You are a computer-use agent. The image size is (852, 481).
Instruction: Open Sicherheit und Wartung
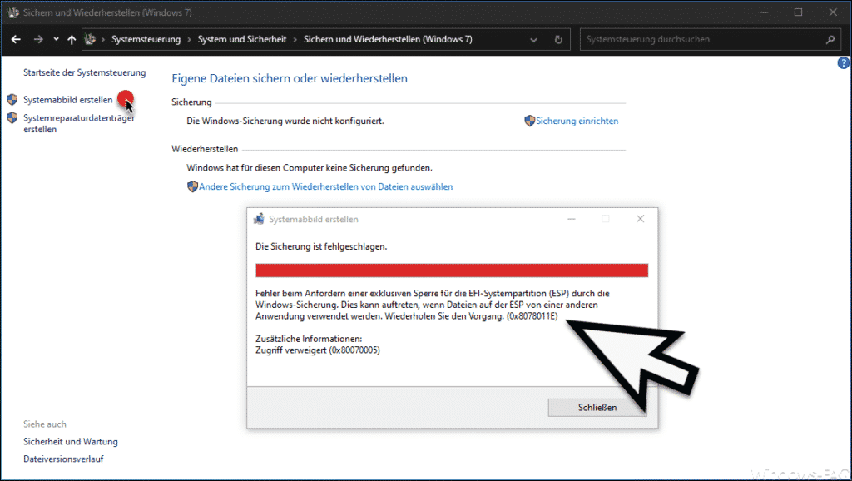tap(71, 441)
